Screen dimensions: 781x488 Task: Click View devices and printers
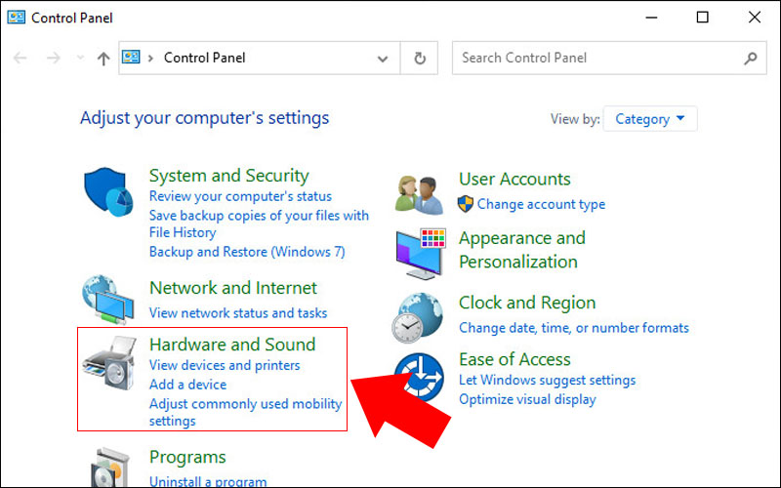[x=225, y=365]
